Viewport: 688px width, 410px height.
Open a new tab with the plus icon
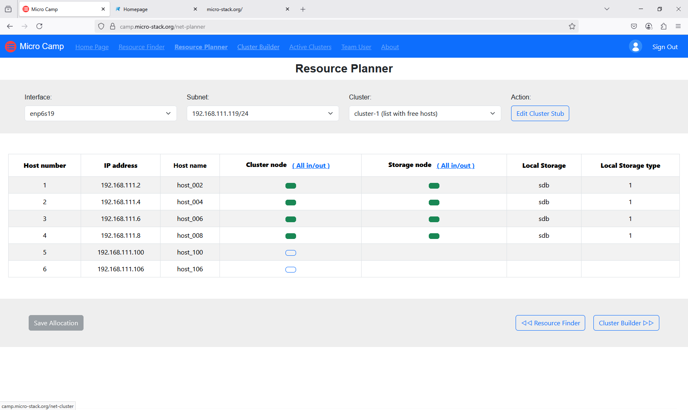(303, 9)
